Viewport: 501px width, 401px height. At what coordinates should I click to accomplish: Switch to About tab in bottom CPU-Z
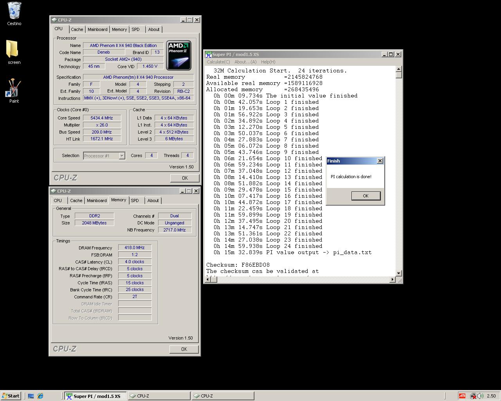(x=153, y=200)
